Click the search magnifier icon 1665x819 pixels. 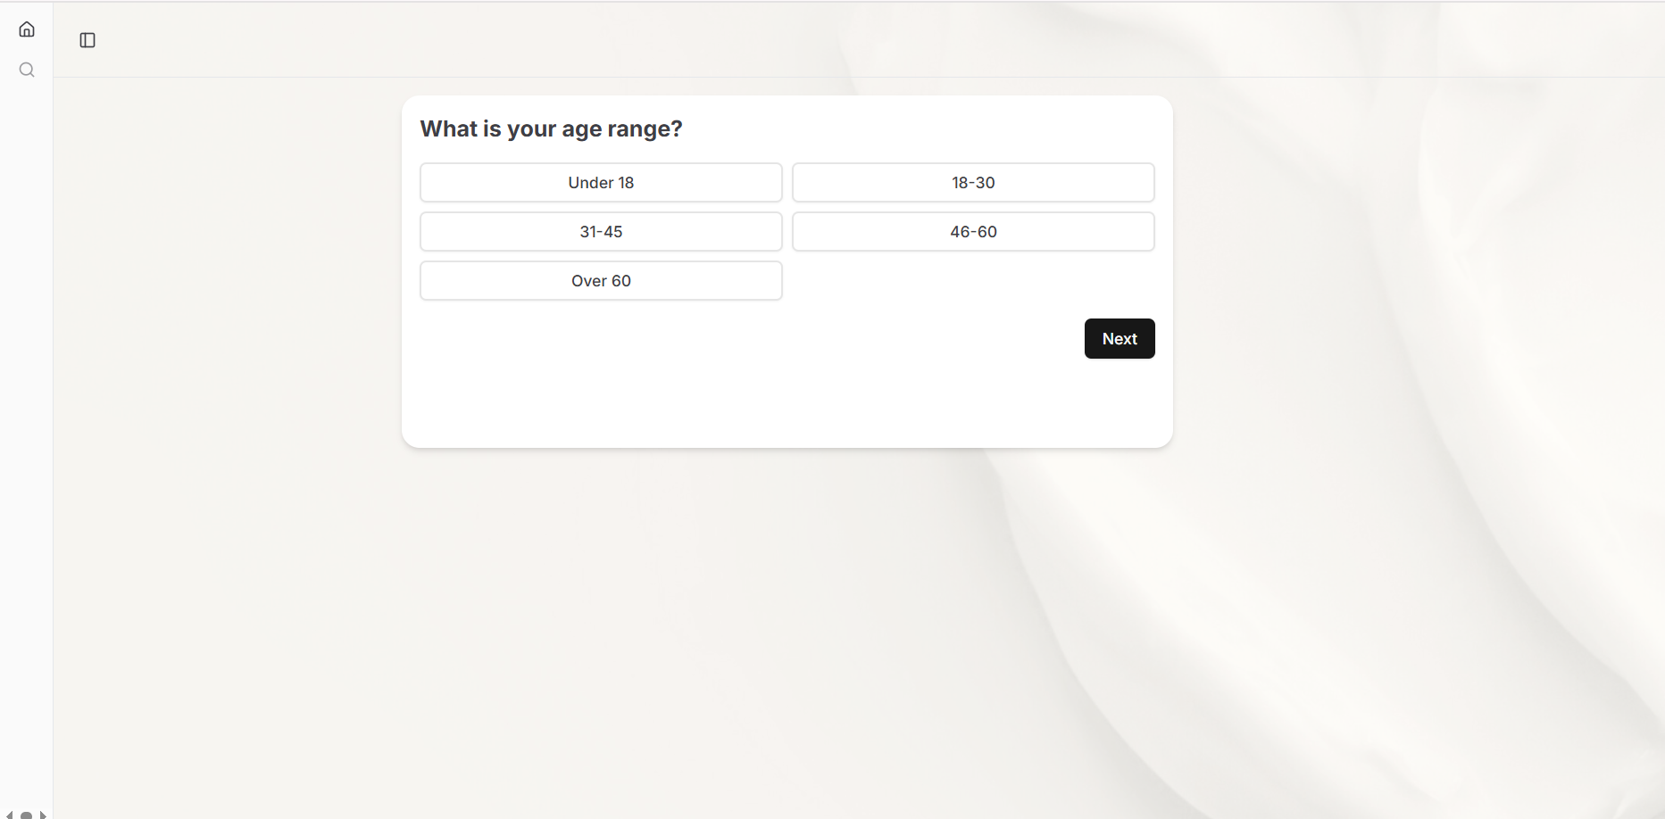(27, 70)
